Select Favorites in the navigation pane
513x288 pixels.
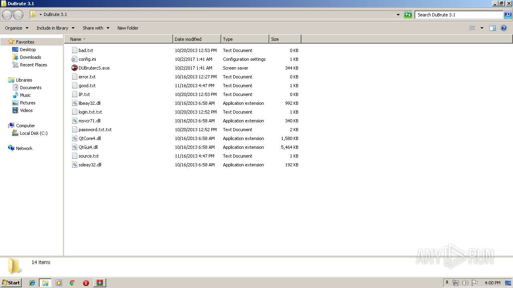pyautogui.click(x=25, y=42)
